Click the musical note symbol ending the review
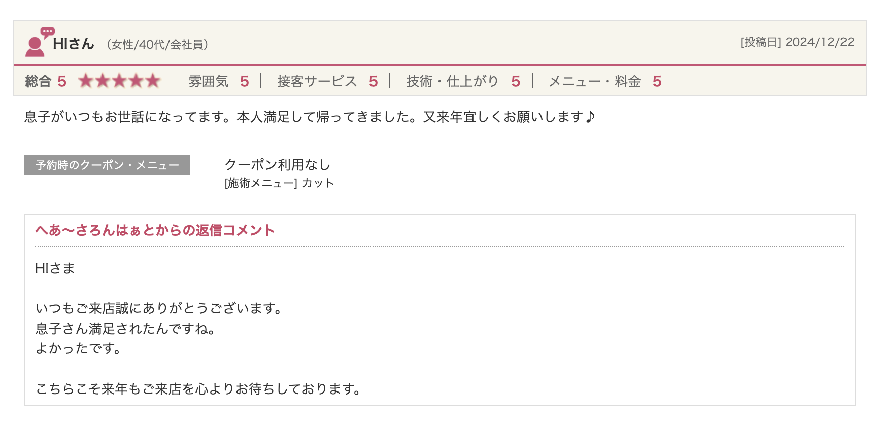The image size is (879, 428). [590, 117]
